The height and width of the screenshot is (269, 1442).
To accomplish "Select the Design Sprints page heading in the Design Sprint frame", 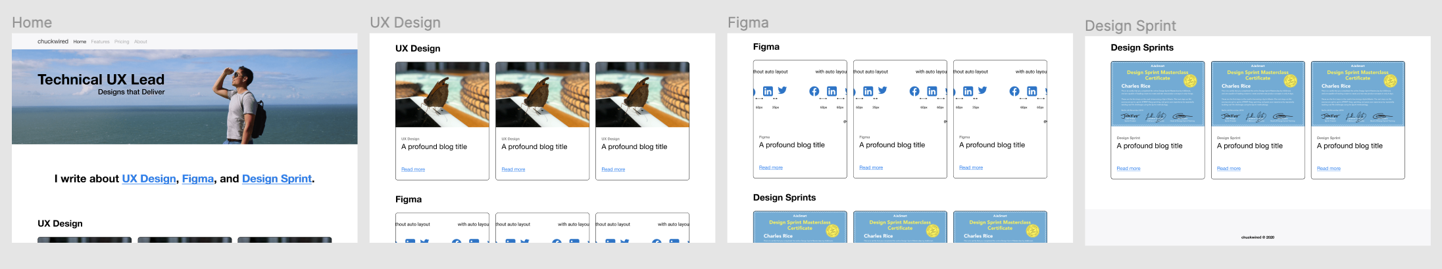I will coord(1142,47).
